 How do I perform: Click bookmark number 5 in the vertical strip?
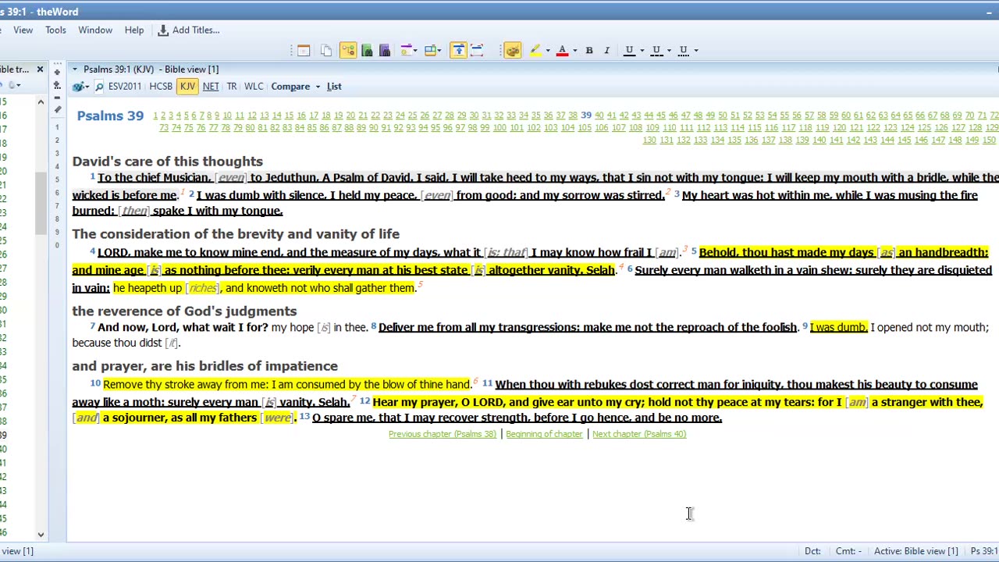pos(57,180)
